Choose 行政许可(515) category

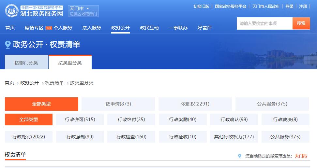pos(80,119)
